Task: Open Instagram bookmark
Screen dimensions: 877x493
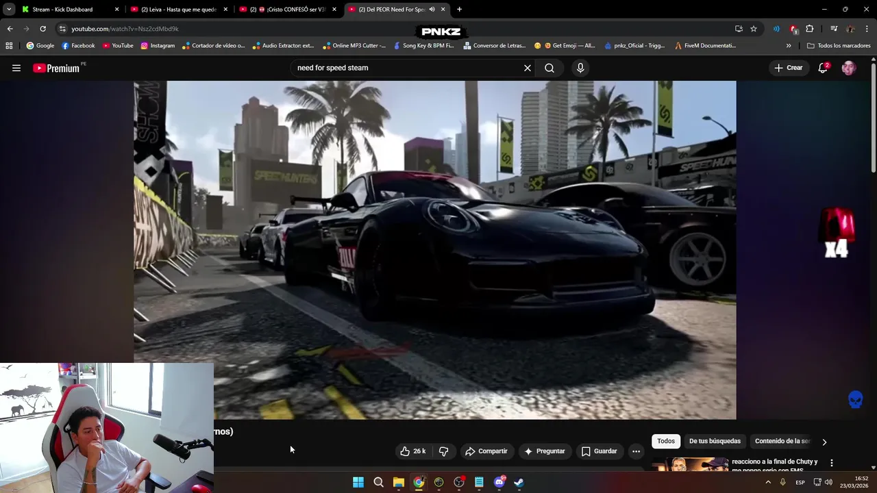Action: [x=158, y=46]
